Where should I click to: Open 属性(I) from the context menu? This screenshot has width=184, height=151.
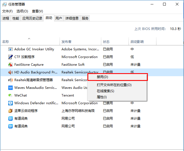click(x=102, y=97)
